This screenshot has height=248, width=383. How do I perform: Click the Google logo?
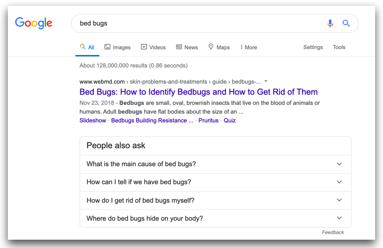(34, 23)
